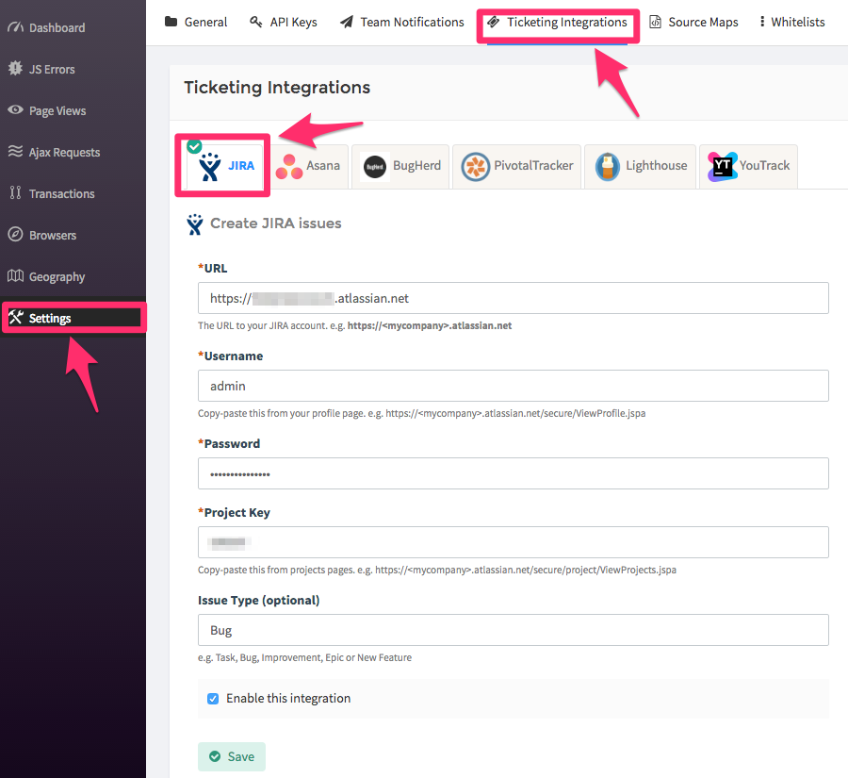Click the 'Task, Bug, Improvement' hint text

coord(305,657)
